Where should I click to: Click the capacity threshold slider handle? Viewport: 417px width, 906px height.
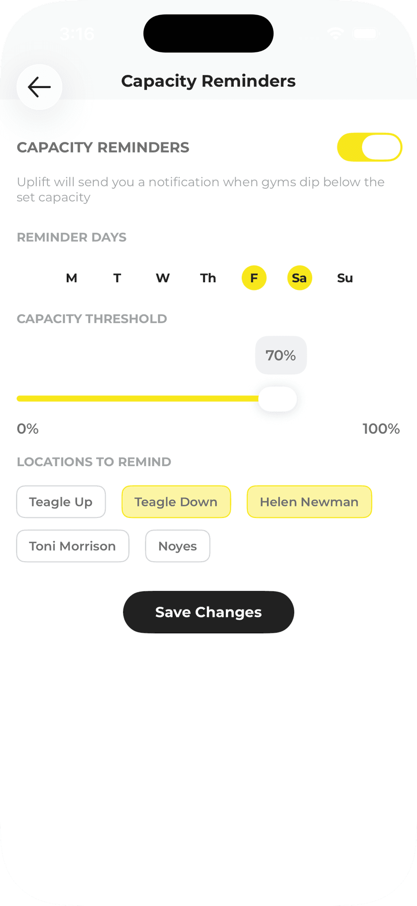pos(277,399)
